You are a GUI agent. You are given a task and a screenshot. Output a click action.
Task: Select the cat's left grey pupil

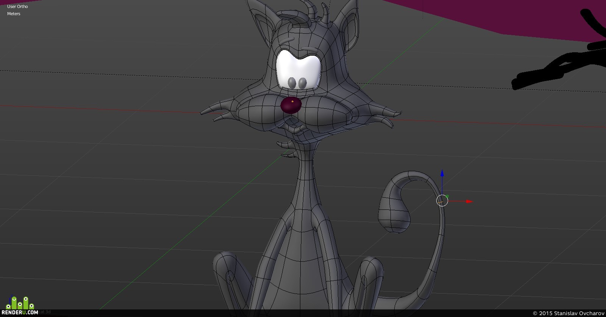coord(292,83)
